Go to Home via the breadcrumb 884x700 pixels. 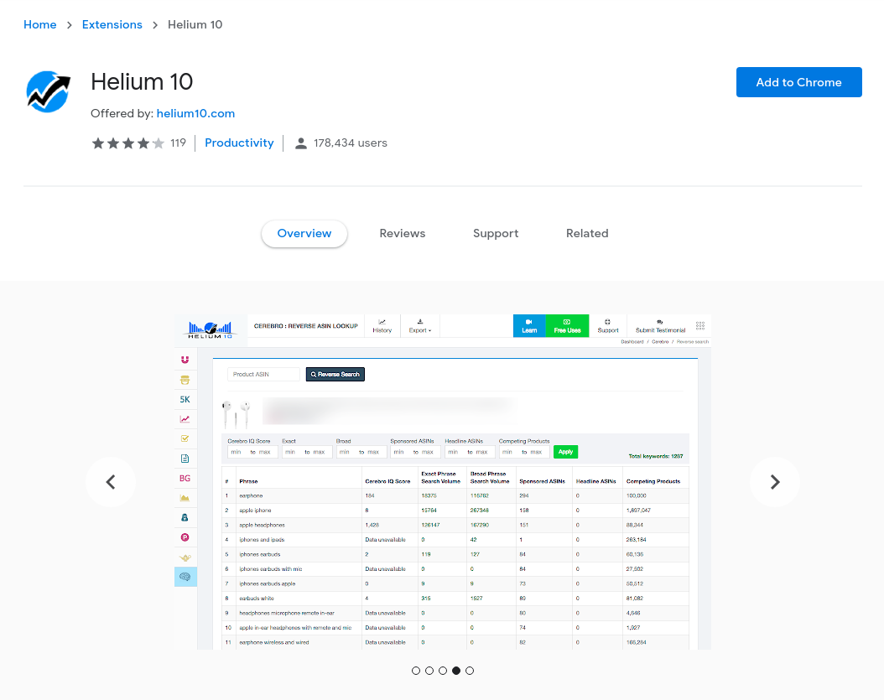pyautogui.click(x=40, y=25)
